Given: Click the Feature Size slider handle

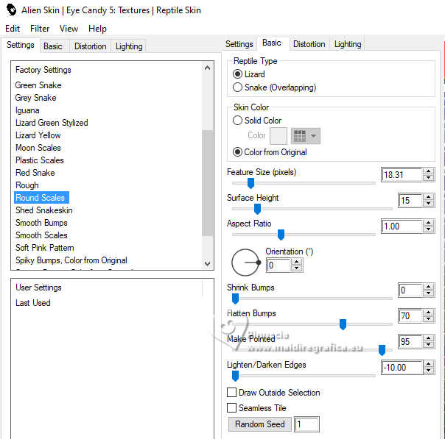Looking at the screenshot, I should [x=250, y=183].
